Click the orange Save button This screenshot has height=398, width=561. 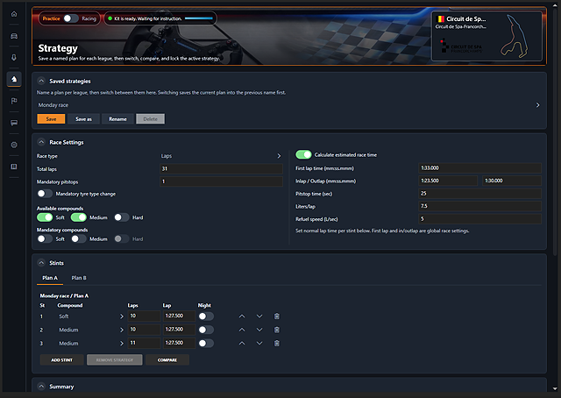51,119
